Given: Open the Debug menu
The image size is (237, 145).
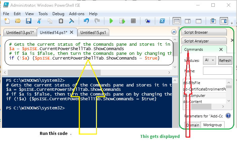Looking at the screenshot, I should pyautogui.click(x=58, y=14).
